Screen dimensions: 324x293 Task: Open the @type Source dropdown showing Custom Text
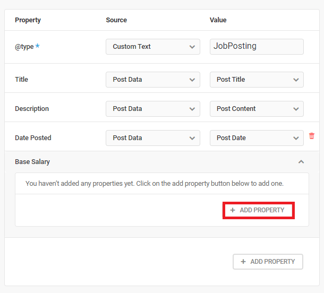click(x=153, y=47)
